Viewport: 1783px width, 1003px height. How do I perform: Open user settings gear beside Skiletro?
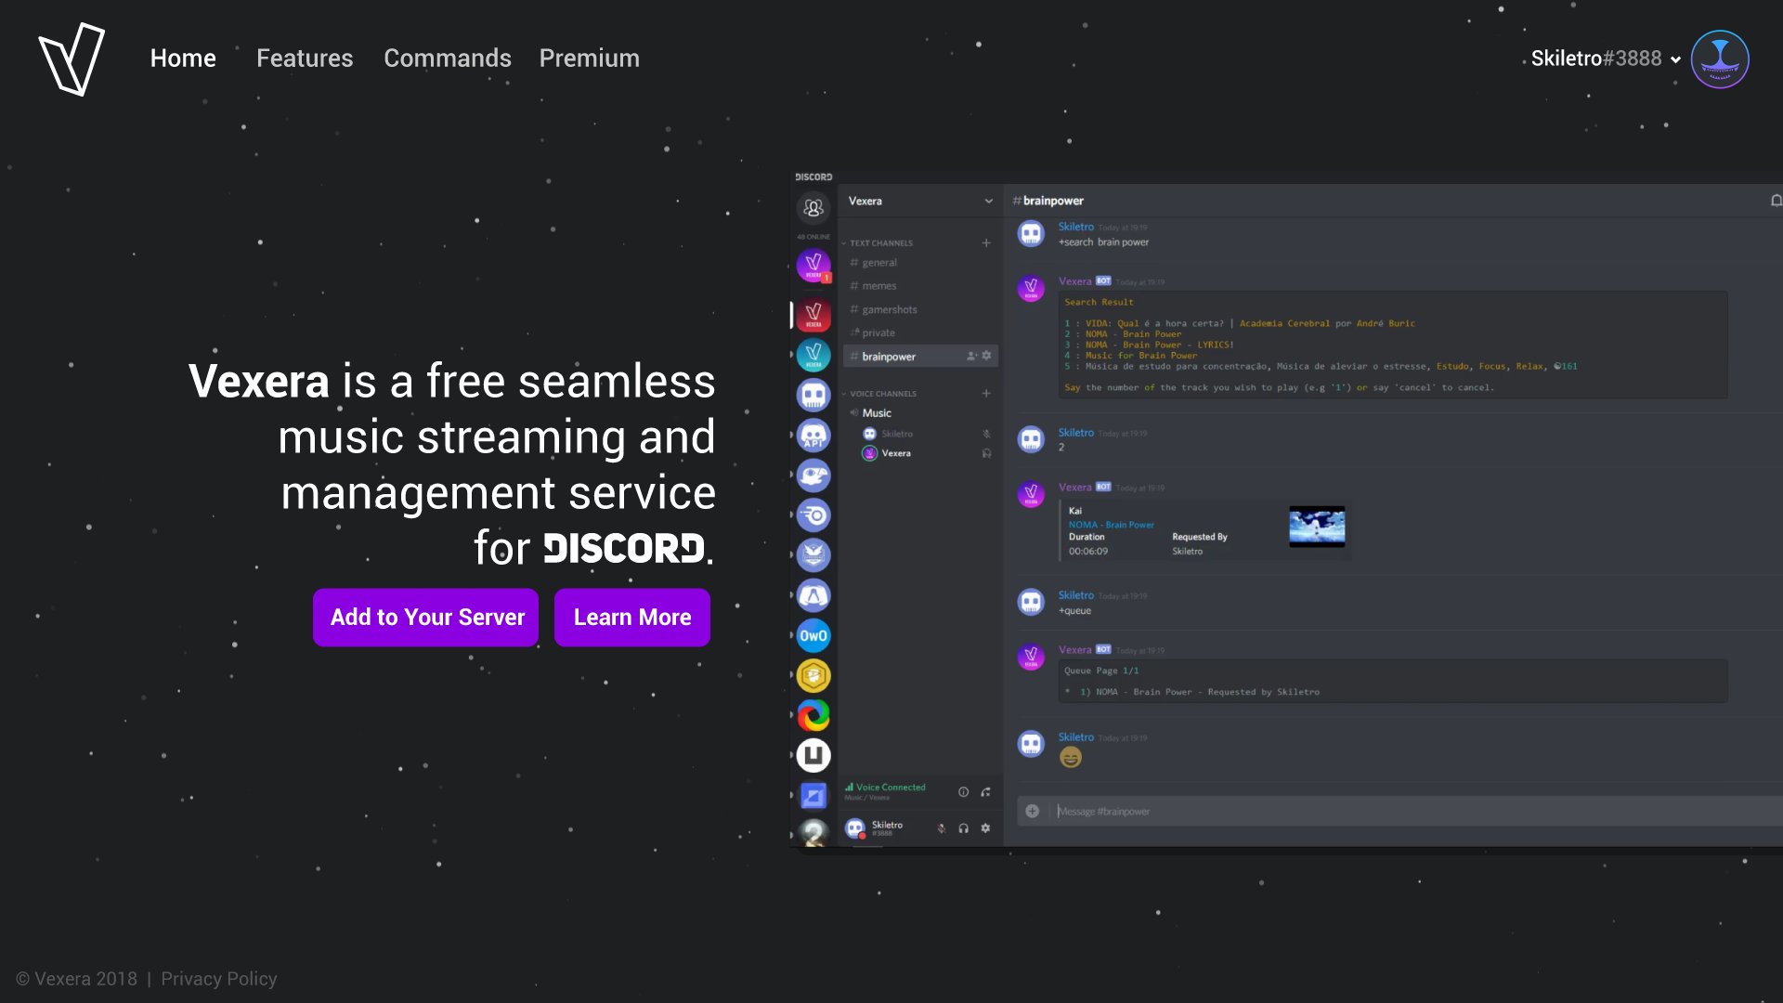click(x=985, y=828)
